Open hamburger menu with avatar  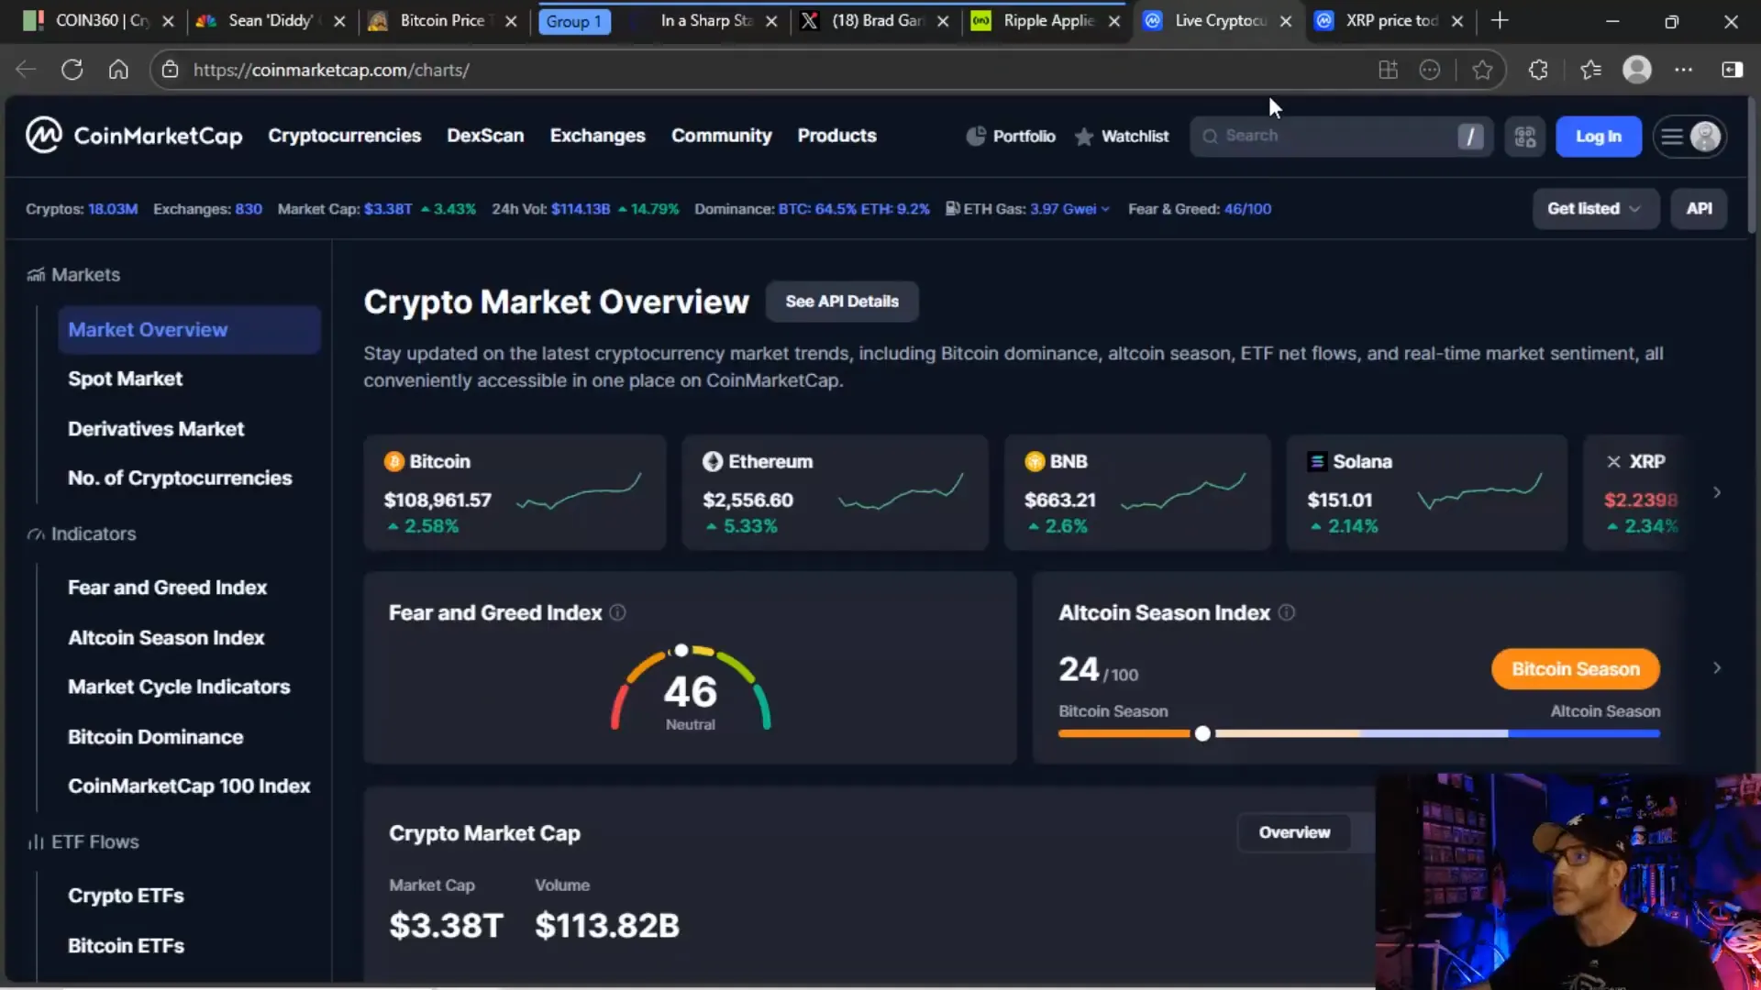pyautogui.click(x=1690, y=137)
